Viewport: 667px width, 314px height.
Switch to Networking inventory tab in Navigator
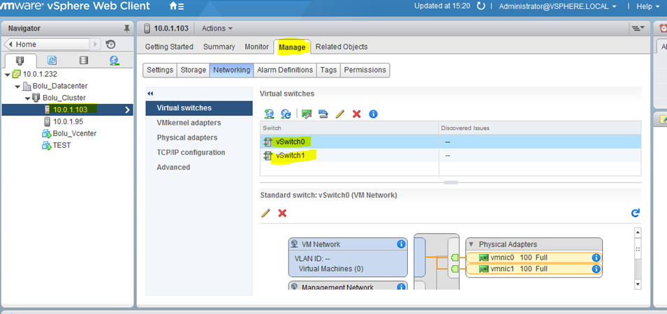(x=114, y=60)
